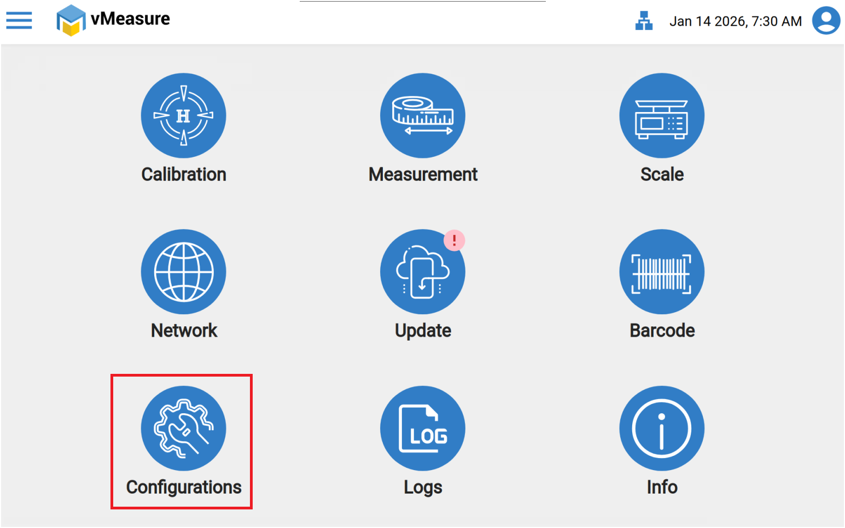Click the Measurement text label
This screenshot has width=845, height=528.
click(423, 174)
